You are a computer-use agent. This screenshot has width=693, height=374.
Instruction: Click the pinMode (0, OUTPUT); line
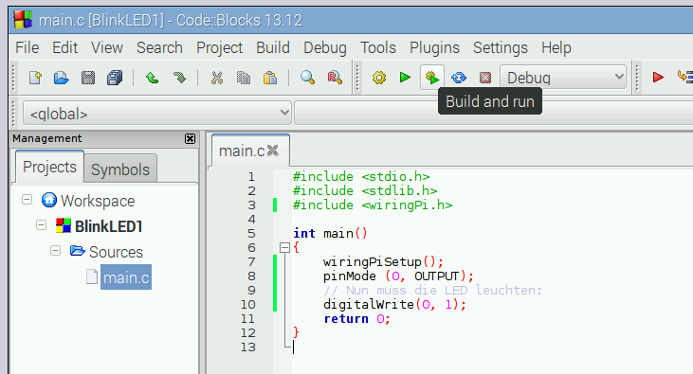click(398, 276)
